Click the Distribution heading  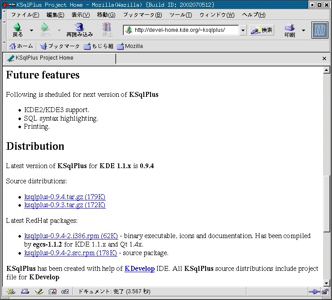point(35,146)
